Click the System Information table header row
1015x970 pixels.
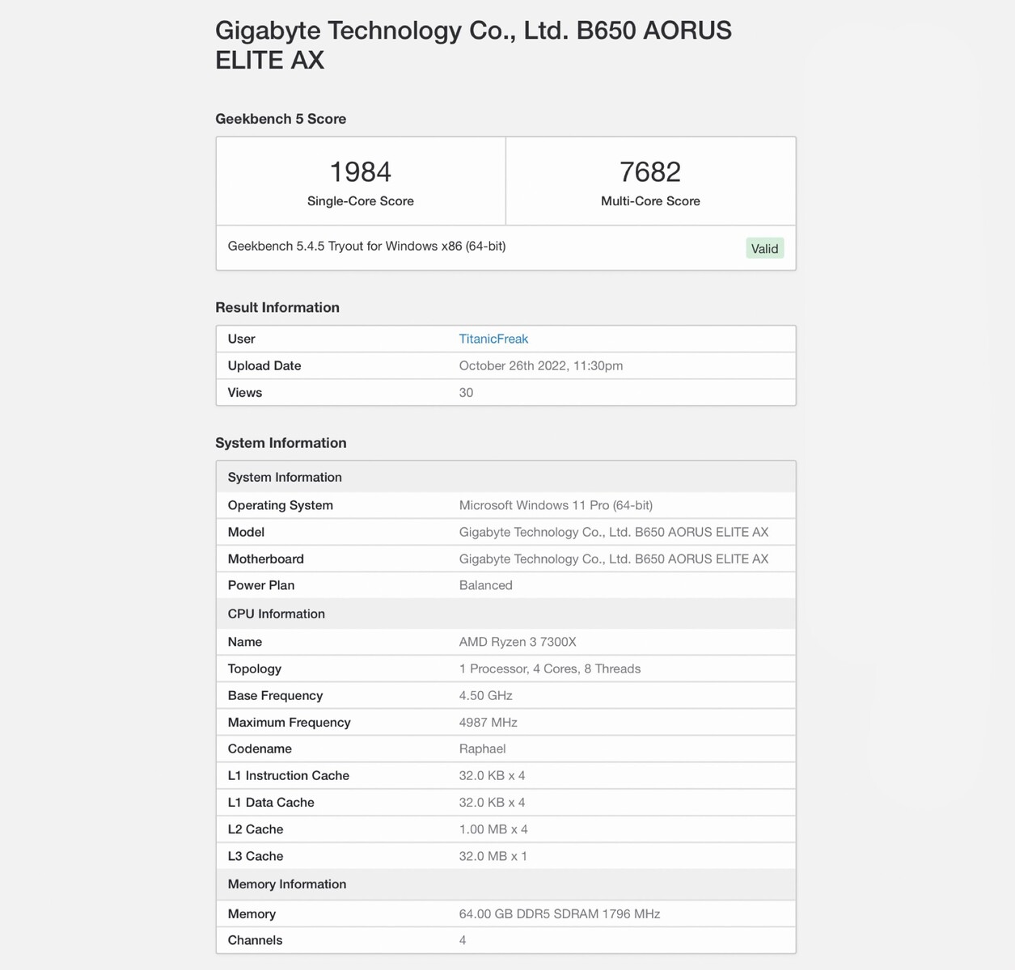505,477
